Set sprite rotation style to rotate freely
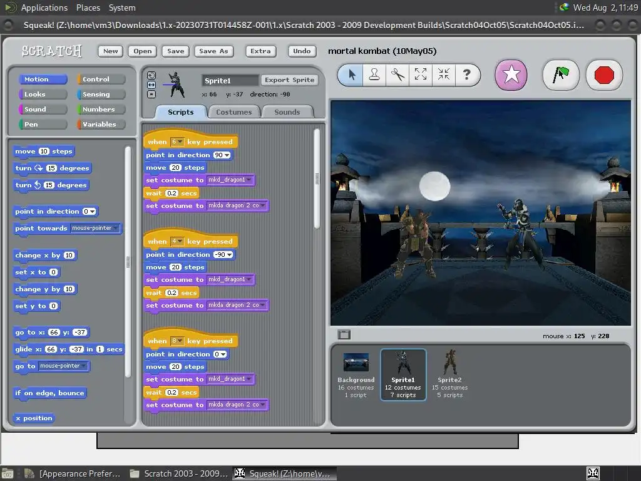This screenshot has height=481, width=641. 151,75
